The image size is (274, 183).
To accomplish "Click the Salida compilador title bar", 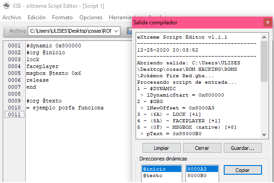I will (x=197, y=23).
